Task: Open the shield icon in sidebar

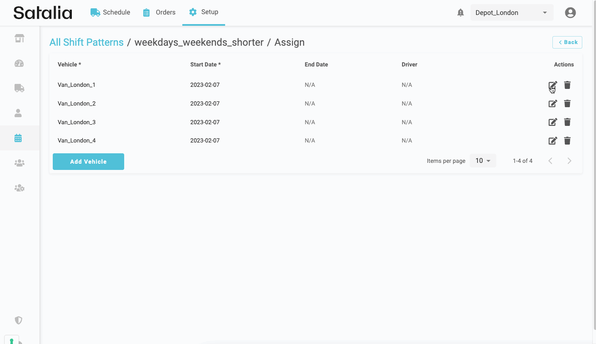Action: point(18,320)
